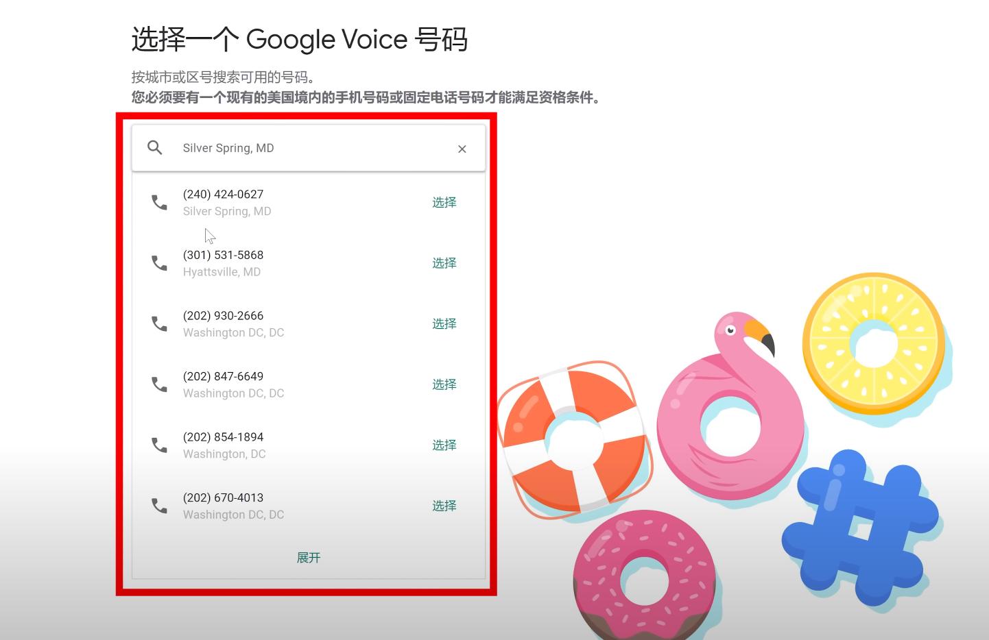Image resolution: width=989 pixels, height=640 pixels.
Task: Pick 选择 next to (202) 854-1894
Action: point(444,445)
